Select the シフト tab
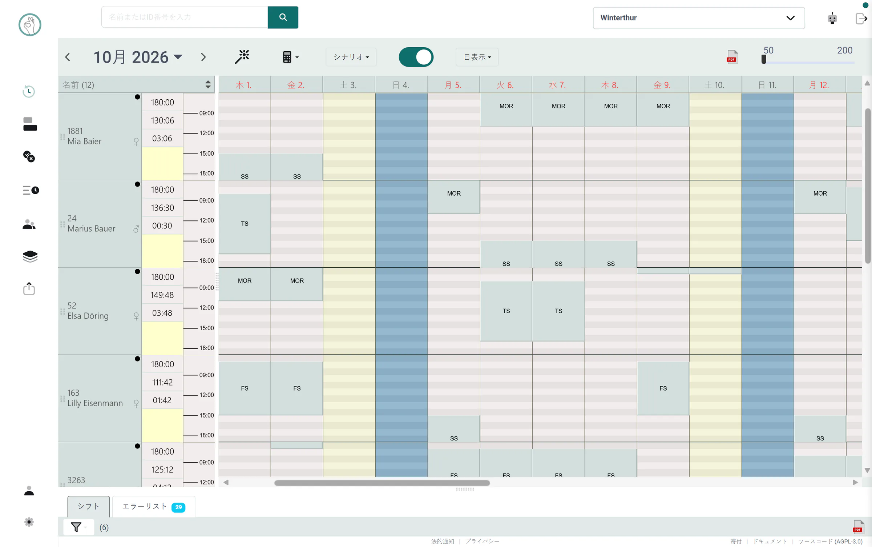872x547 pixels. pos(88,507)
